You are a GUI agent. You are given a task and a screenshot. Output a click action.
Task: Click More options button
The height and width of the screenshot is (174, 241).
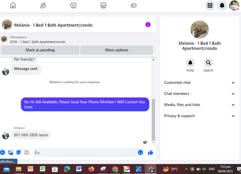click(117, 50)
